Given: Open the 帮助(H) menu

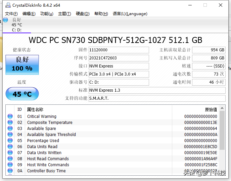Looking at the screenshot, I should (101, 14).
